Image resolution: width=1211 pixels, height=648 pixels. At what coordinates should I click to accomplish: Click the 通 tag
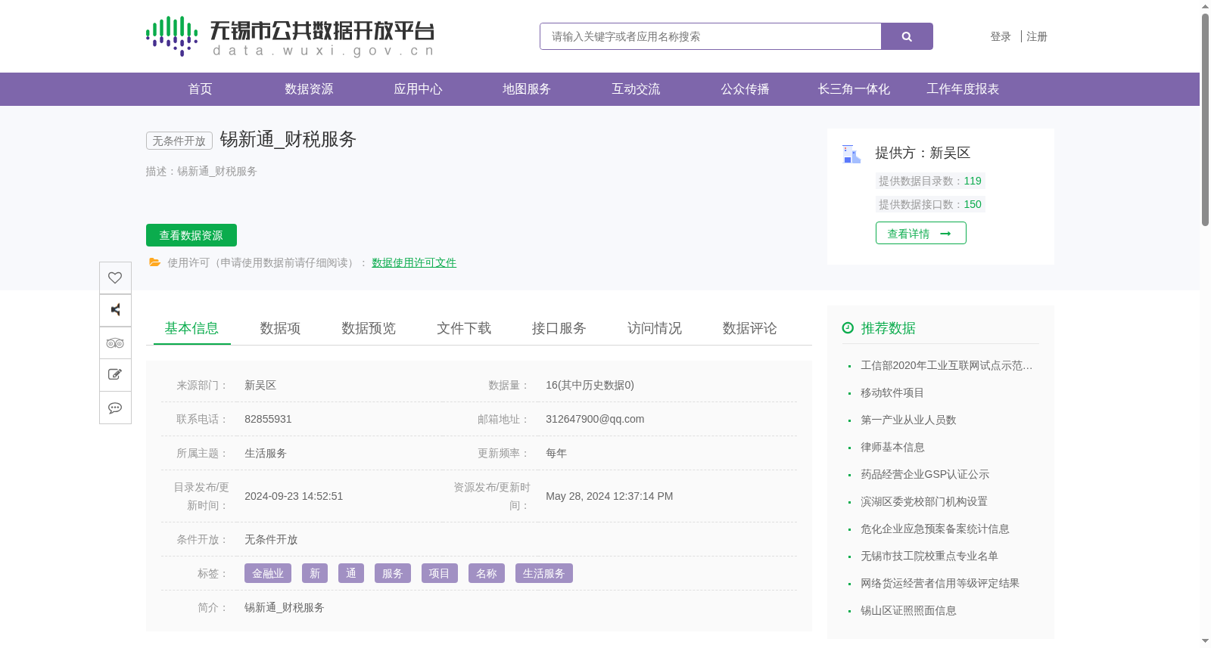351,573
